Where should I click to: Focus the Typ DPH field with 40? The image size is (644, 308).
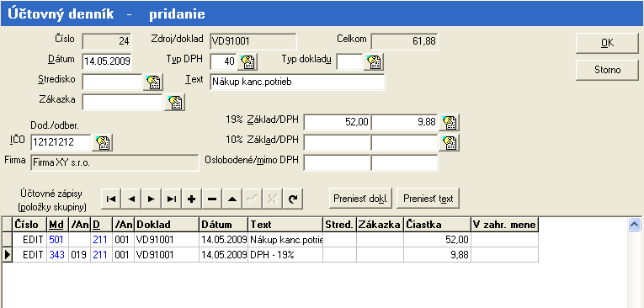pyautogui.click(x=223, y=62)
